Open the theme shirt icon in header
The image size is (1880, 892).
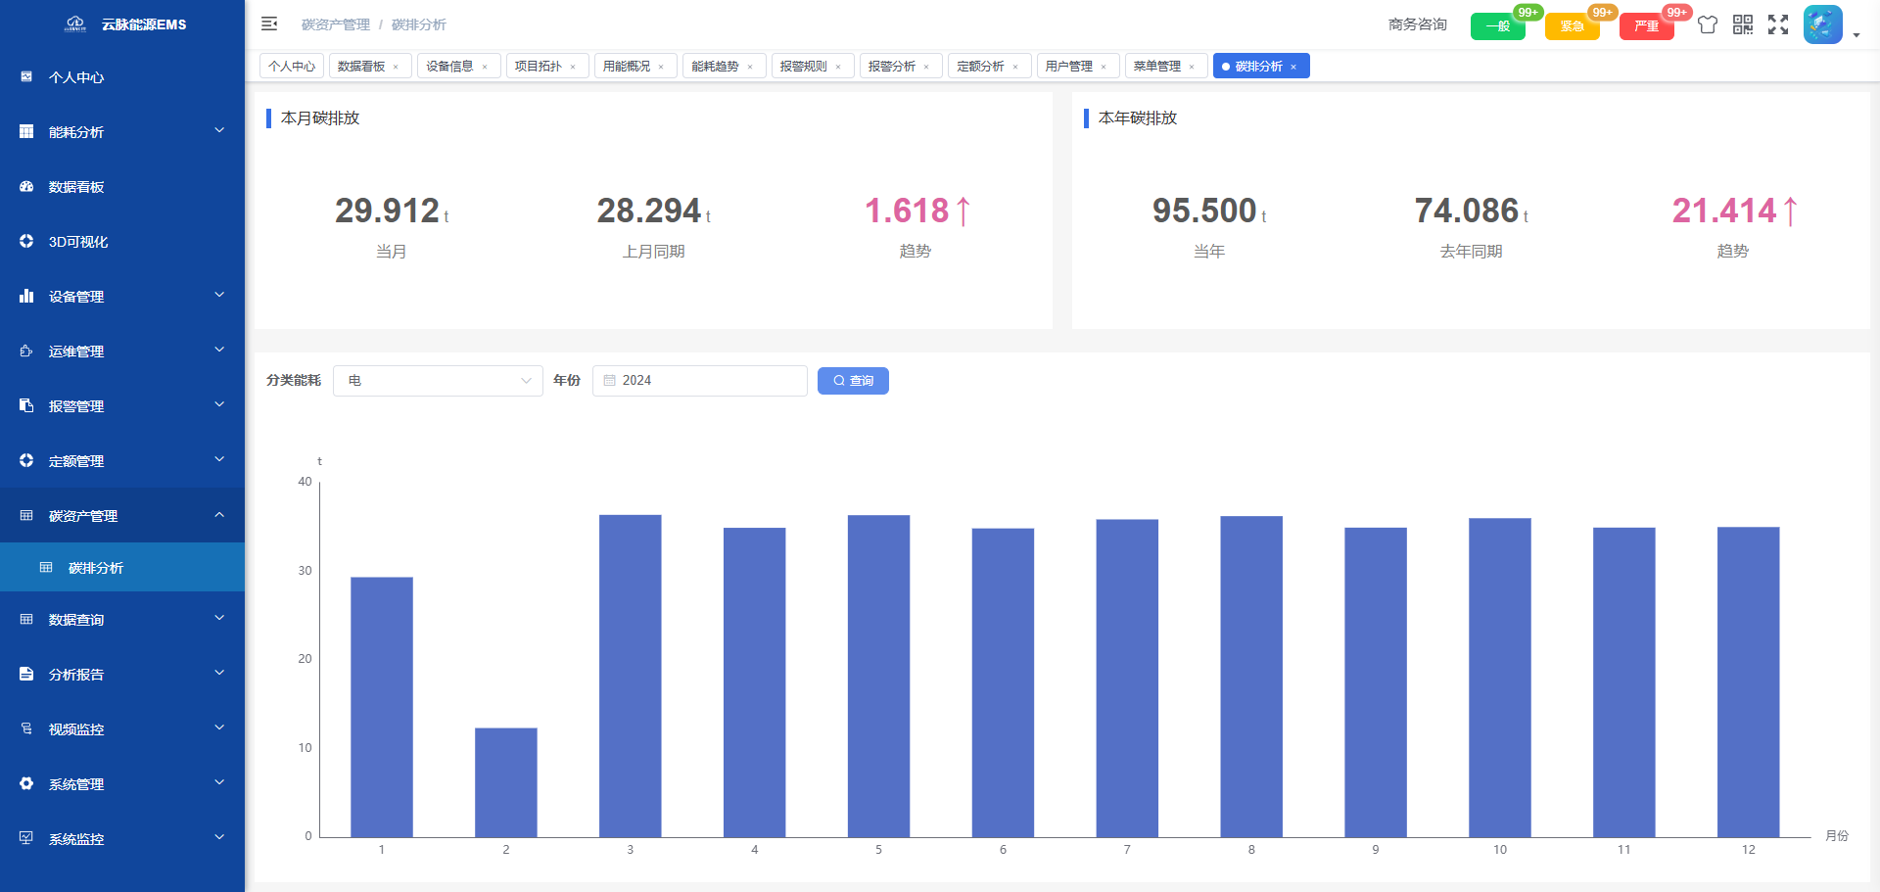pos(1708,24)
